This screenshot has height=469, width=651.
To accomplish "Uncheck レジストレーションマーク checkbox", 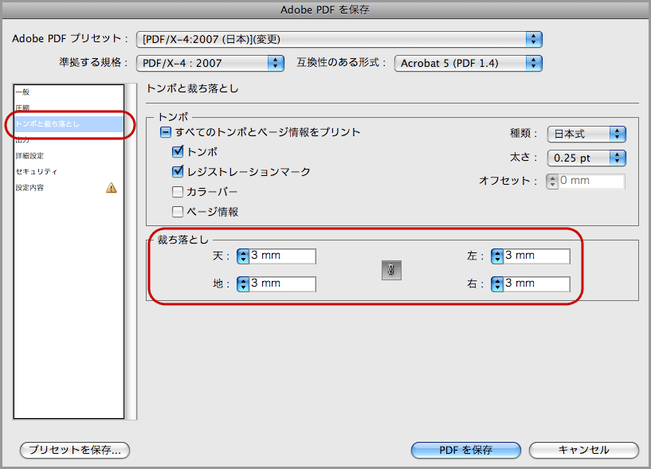I will pyautogui.click(x=178, y=171).
